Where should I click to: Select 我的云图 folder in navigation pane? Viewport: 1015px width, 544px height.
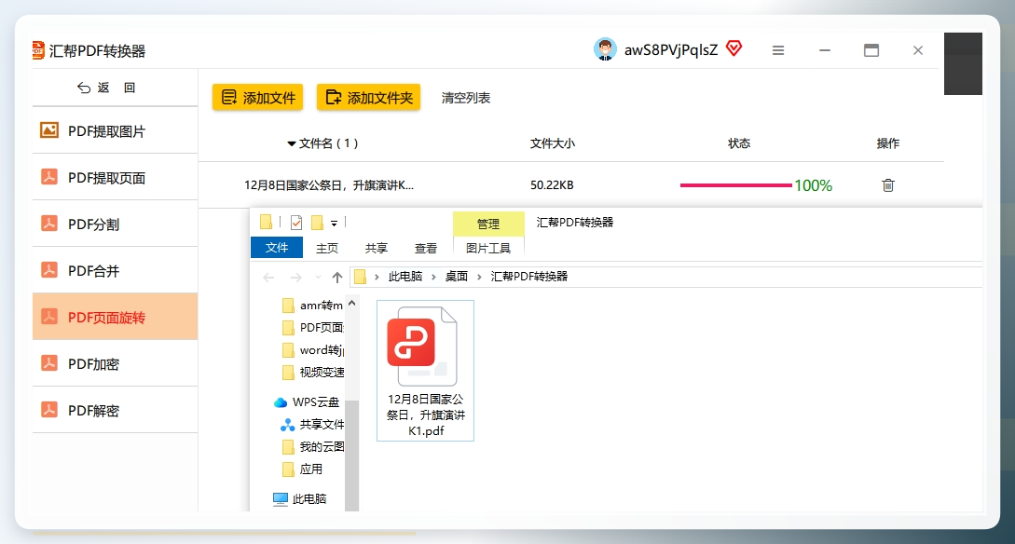[x=313, y=446]
